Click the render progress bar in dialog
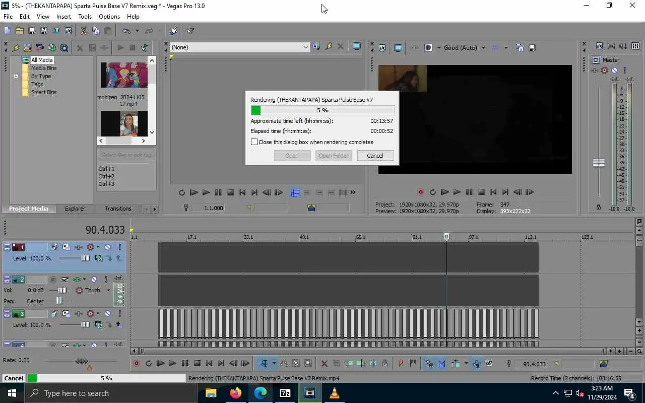Image resolution: width=645 pixels, height=403 pixels. click(x=322, y=110)
